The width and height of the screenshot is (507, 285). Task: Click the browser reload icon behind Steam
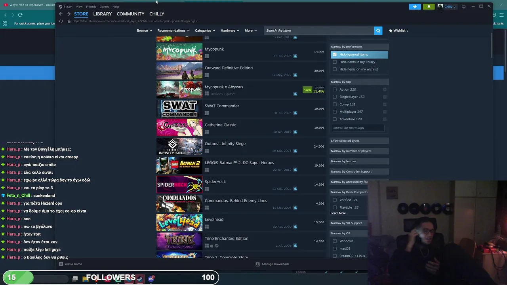click(x=20, y=15)
